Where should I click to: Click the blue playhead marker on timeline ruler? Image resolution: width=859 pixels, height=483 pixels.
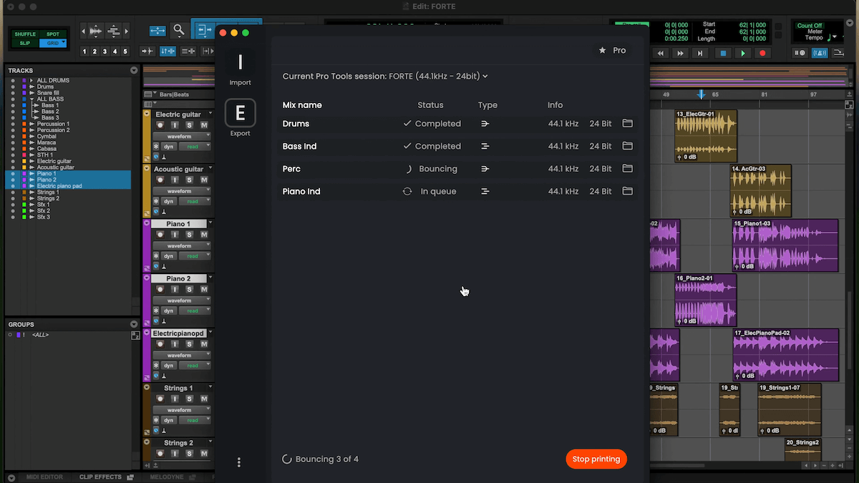click(702, 94)
